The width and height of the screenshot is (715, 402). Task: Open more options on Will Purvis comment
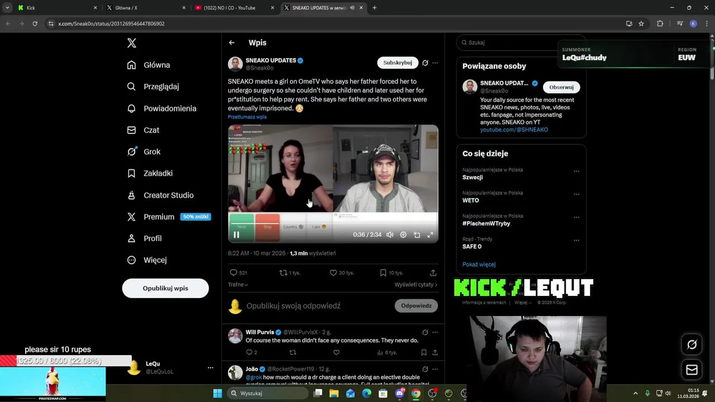tap(435, 332)
